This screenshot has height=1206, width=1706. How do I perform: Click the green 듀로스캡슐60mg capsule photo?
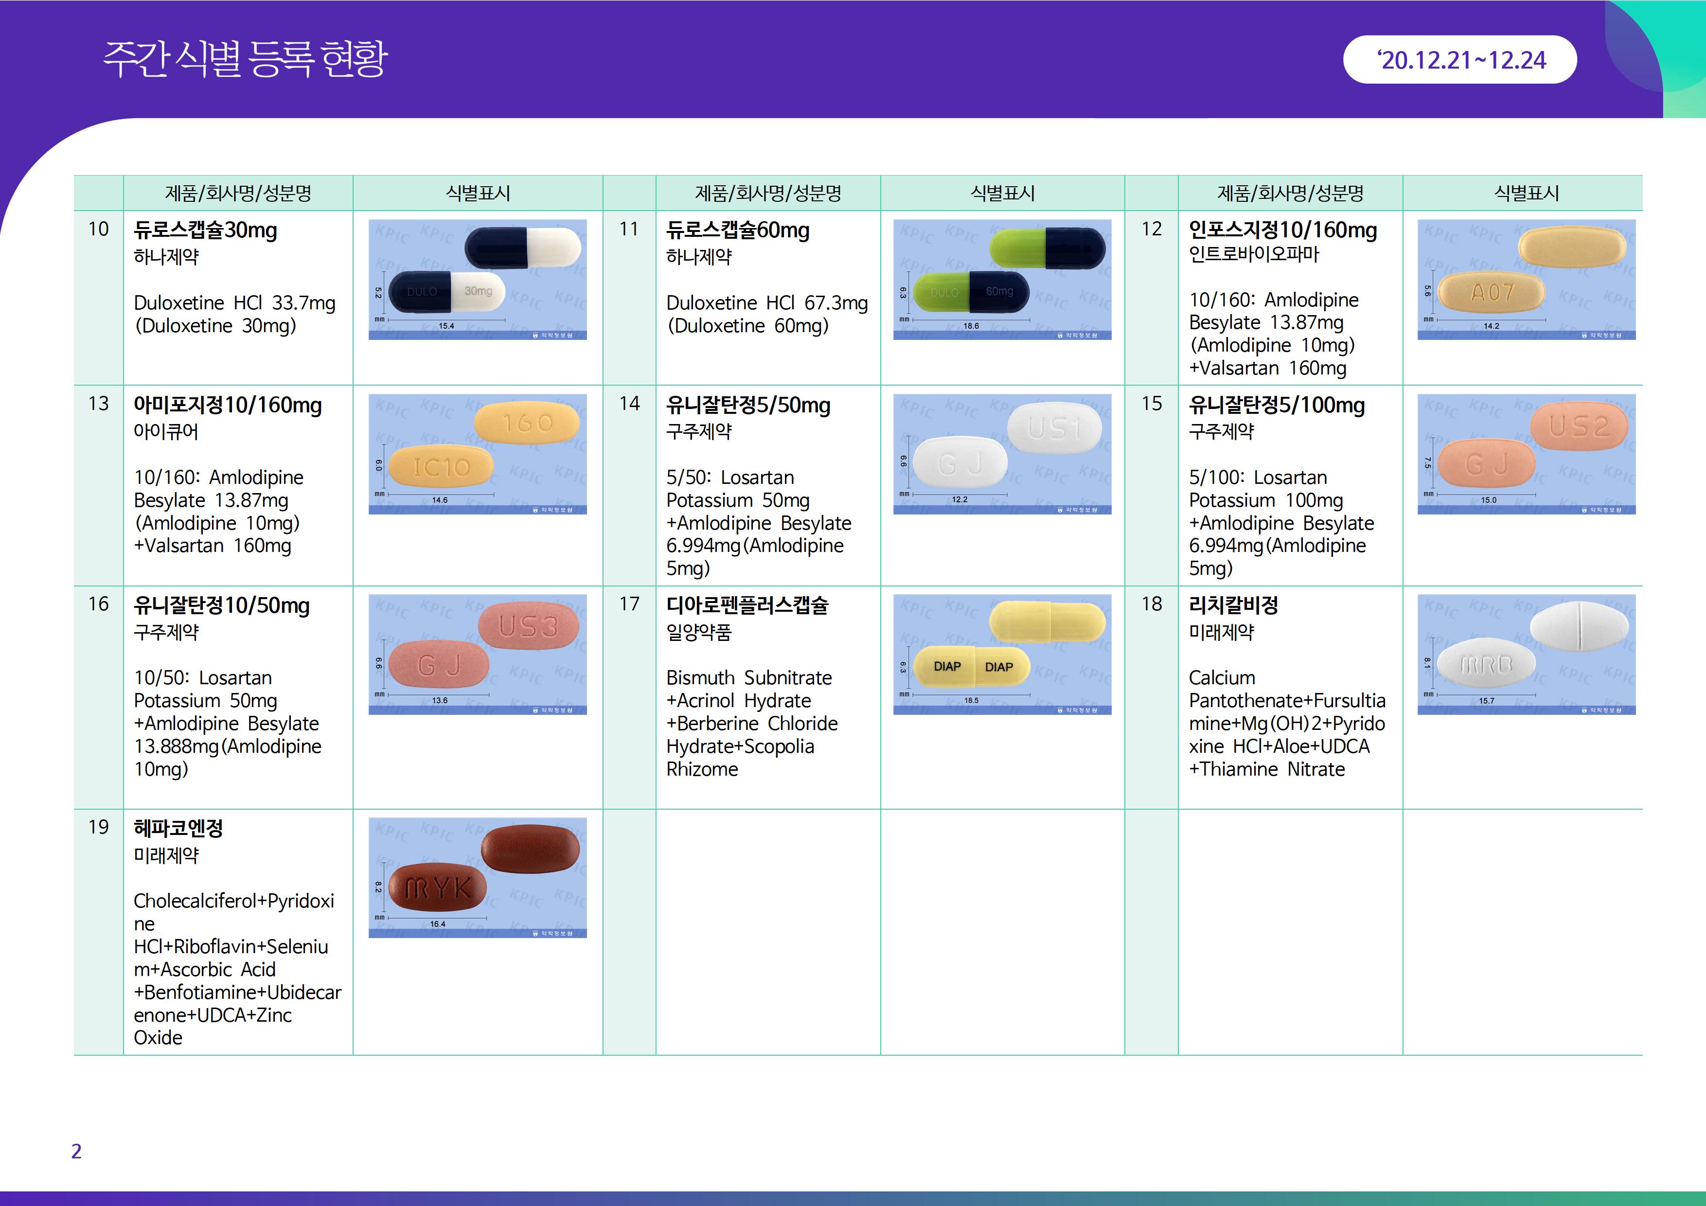1002,280
